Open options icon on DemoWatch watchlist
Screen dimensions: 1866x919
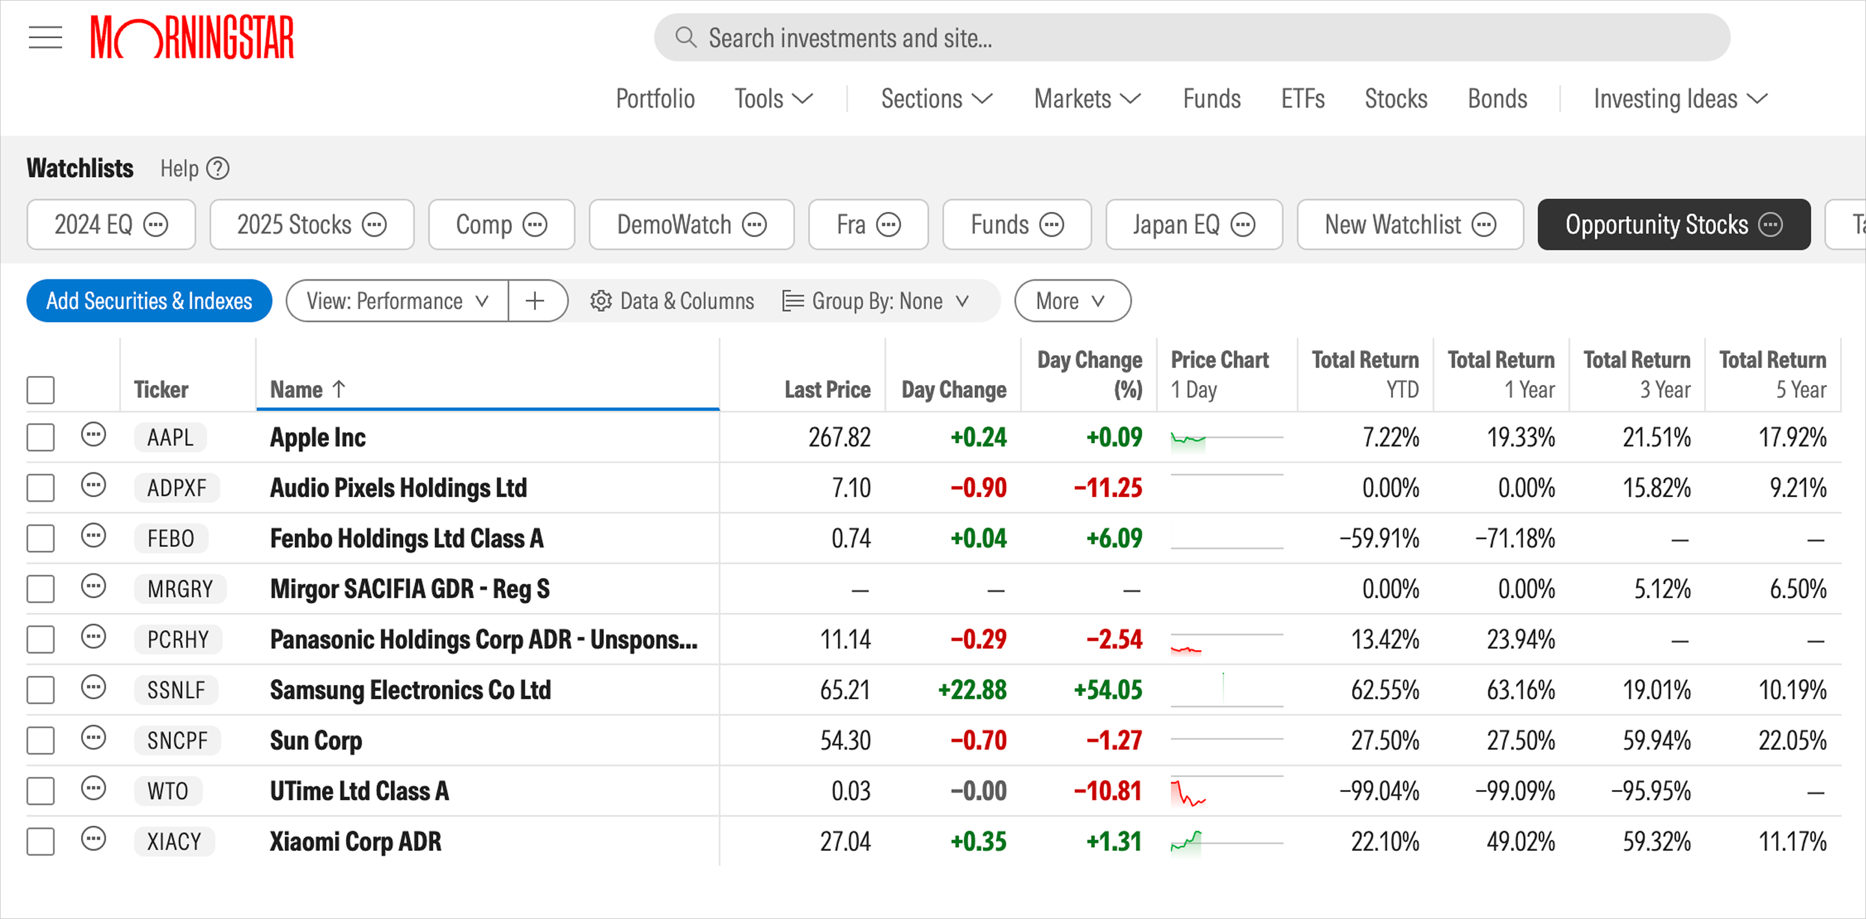click(755, 225)
